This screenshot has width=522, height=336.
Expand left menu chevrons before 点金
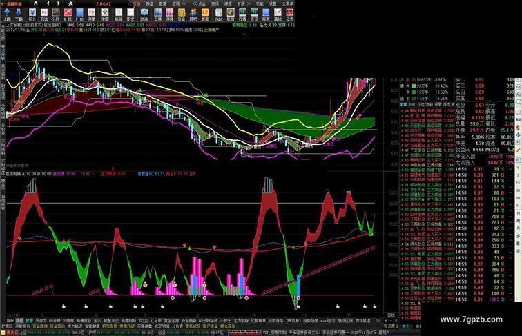tap(195, 3)
